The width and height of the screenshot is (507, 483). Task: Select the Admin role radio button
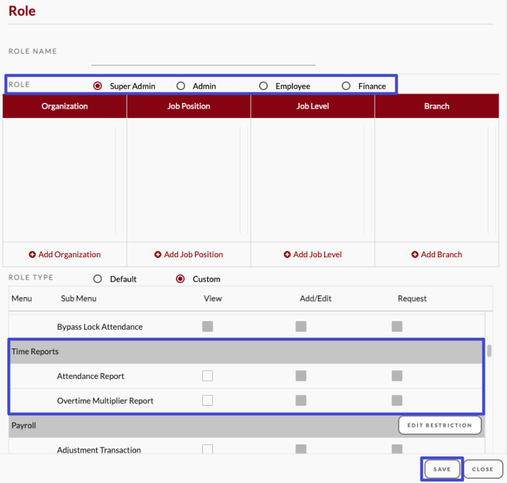(x=181, y=86)
